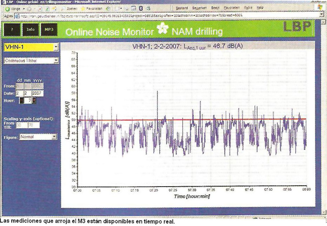Click the page vertical scrollbar up arrow
Image resolution: width=327 pixels, height=226 pixels.
point(323,22)
